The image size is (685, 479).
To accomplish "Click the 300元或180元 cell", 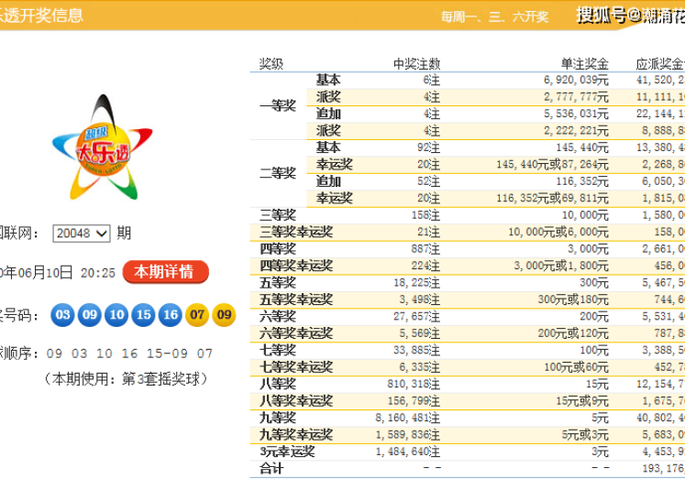I will point(573,299).
